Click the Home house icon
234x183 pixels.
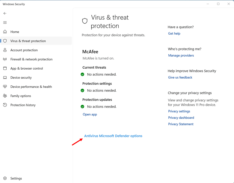tap(5, 32)
